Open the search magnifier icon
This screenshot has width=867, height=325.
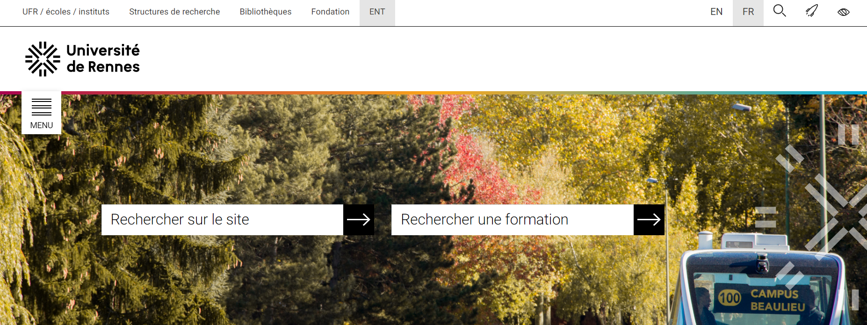tap(780, 11)
